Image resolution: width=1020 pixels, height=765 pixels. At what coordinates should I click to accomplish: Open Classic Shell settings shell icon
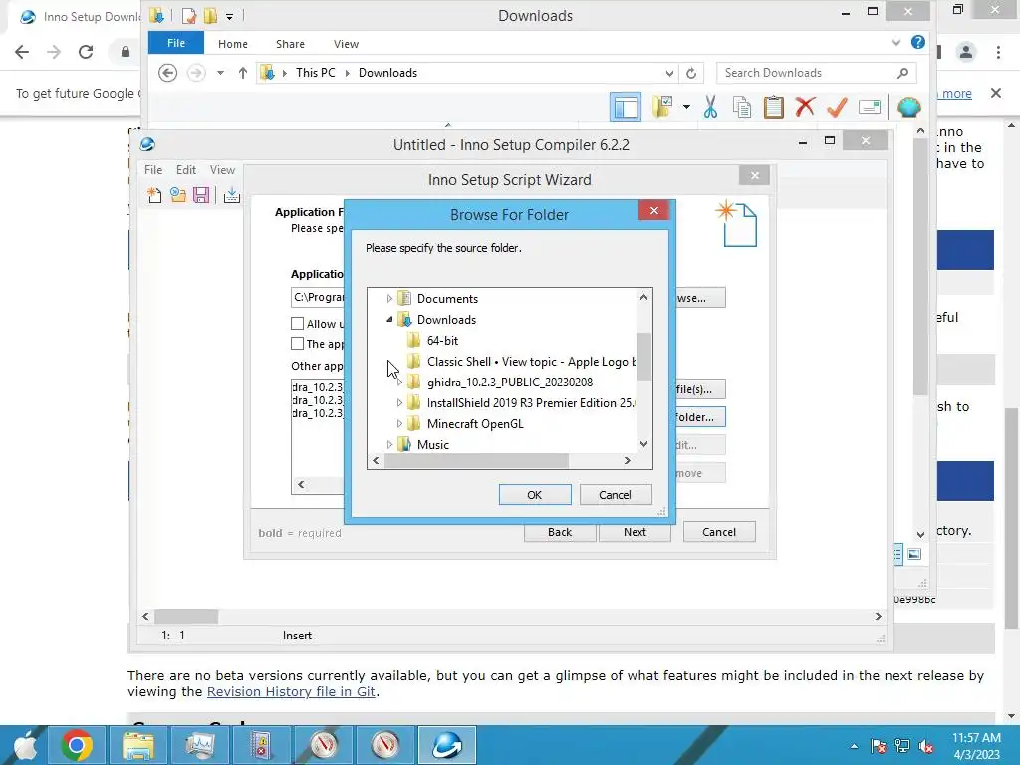908,107
